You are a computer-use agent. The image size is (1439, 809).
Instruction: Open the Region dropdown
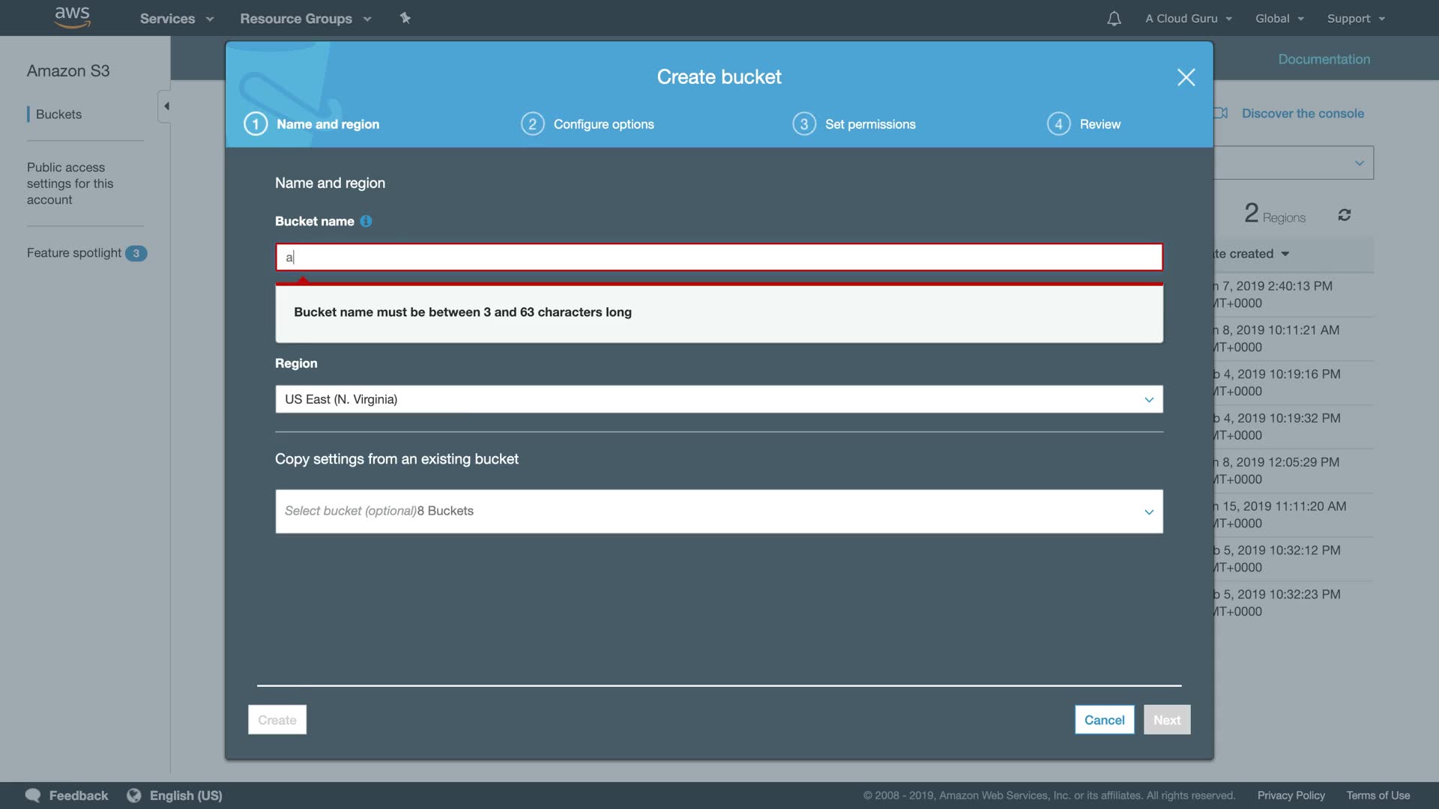pyautogui.click(x=718, y=399)
